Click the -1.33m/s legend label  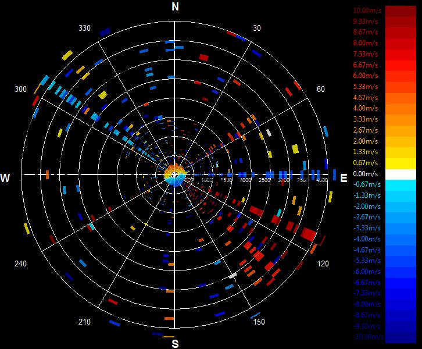tap(367, 195)
